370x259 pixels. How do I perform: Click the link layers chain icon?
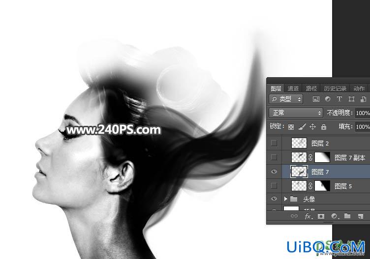tap(294, 216)
